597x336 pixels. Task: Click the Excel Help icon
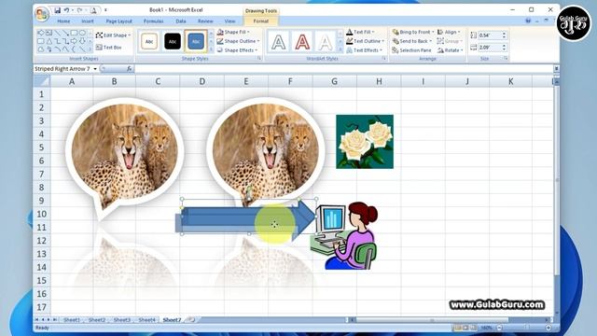pyautogui.click(x=528, y=21)
